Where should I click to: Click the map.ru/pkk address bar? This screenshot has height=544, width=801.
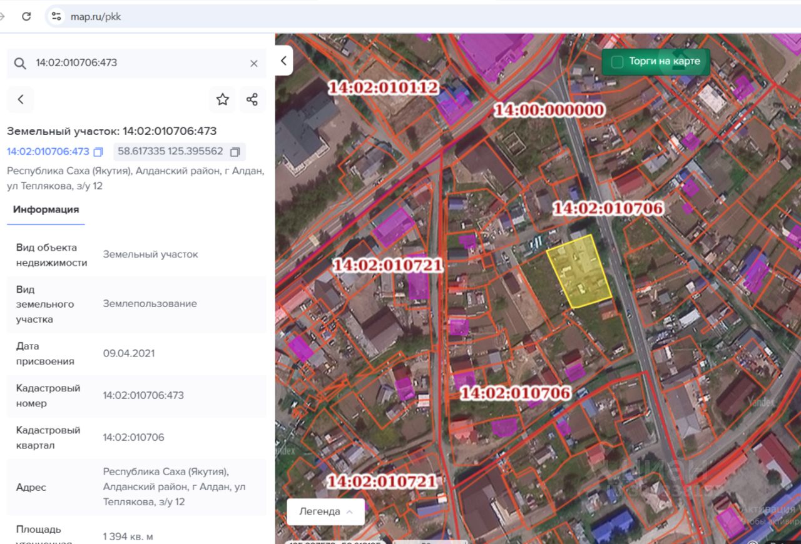coord(95,17)
